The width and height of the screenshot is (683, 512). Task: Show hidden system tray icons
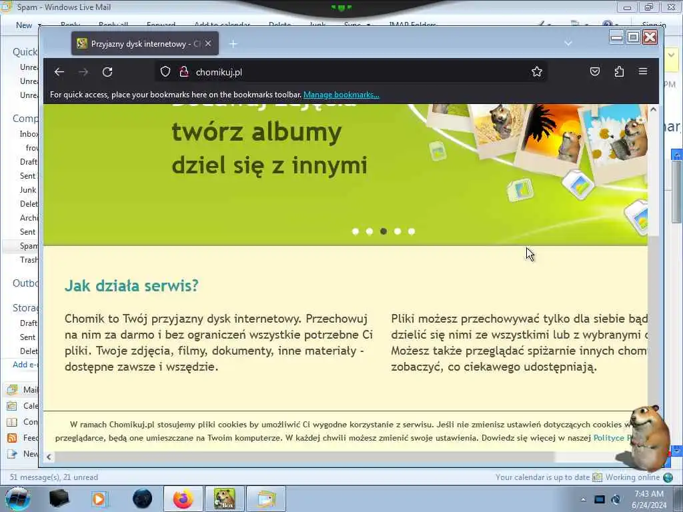click(583, 499)
